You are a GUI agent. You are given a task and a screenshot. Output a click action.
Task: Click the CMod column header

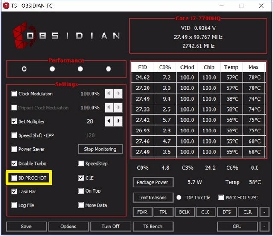187,67
